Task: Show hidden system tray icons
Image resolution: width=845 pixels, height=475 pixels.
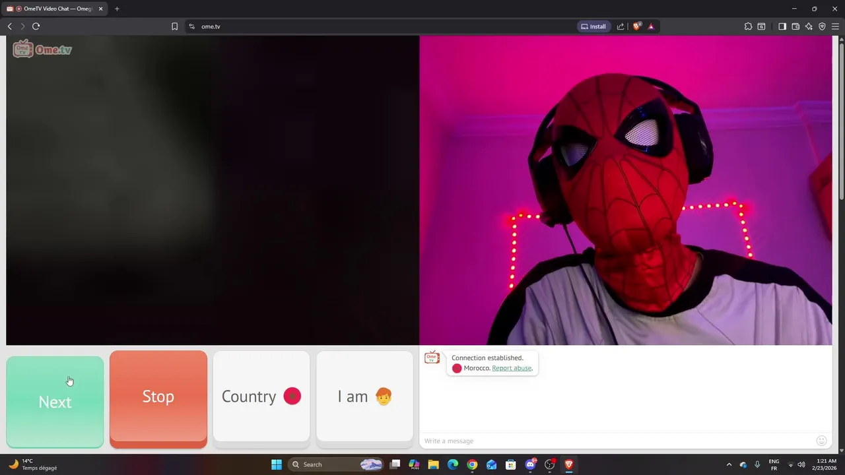Action: pos(729,464)
